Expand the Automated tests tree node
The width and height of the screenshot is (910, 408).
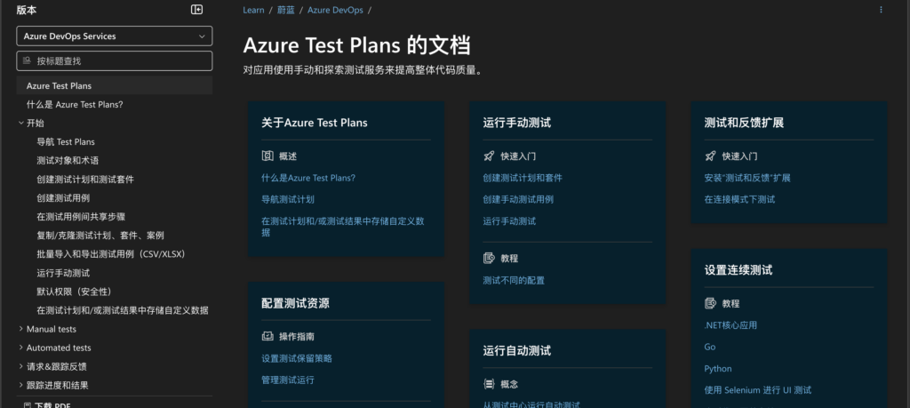[x=20, y=348]
